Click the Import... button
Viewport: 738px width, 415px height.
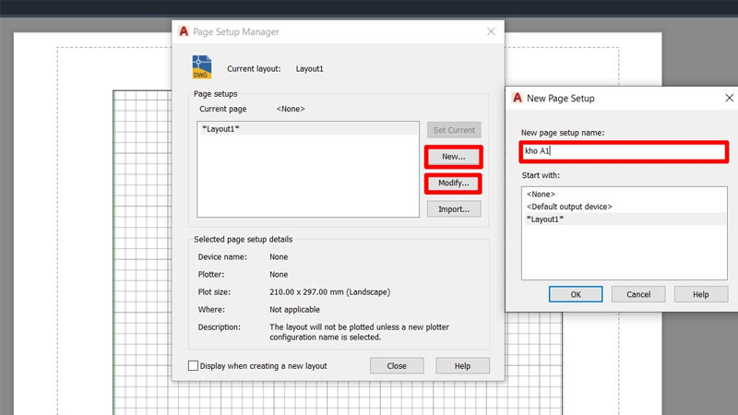click(453, 209)
